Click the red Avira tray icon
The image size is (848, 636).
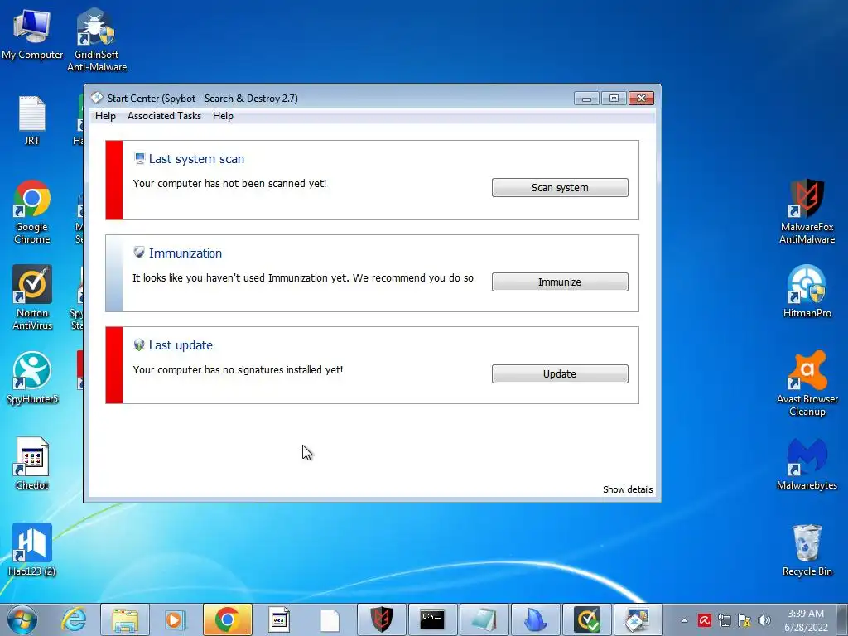click(704, 620)
